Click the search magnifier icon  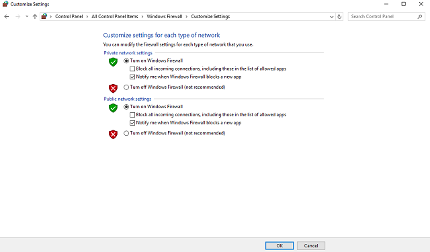pyautogui.click(x=419, y=16)
